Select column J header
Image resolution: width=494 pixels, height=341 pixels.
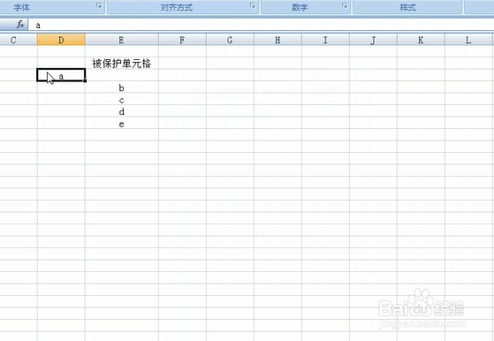click(373, 40)
